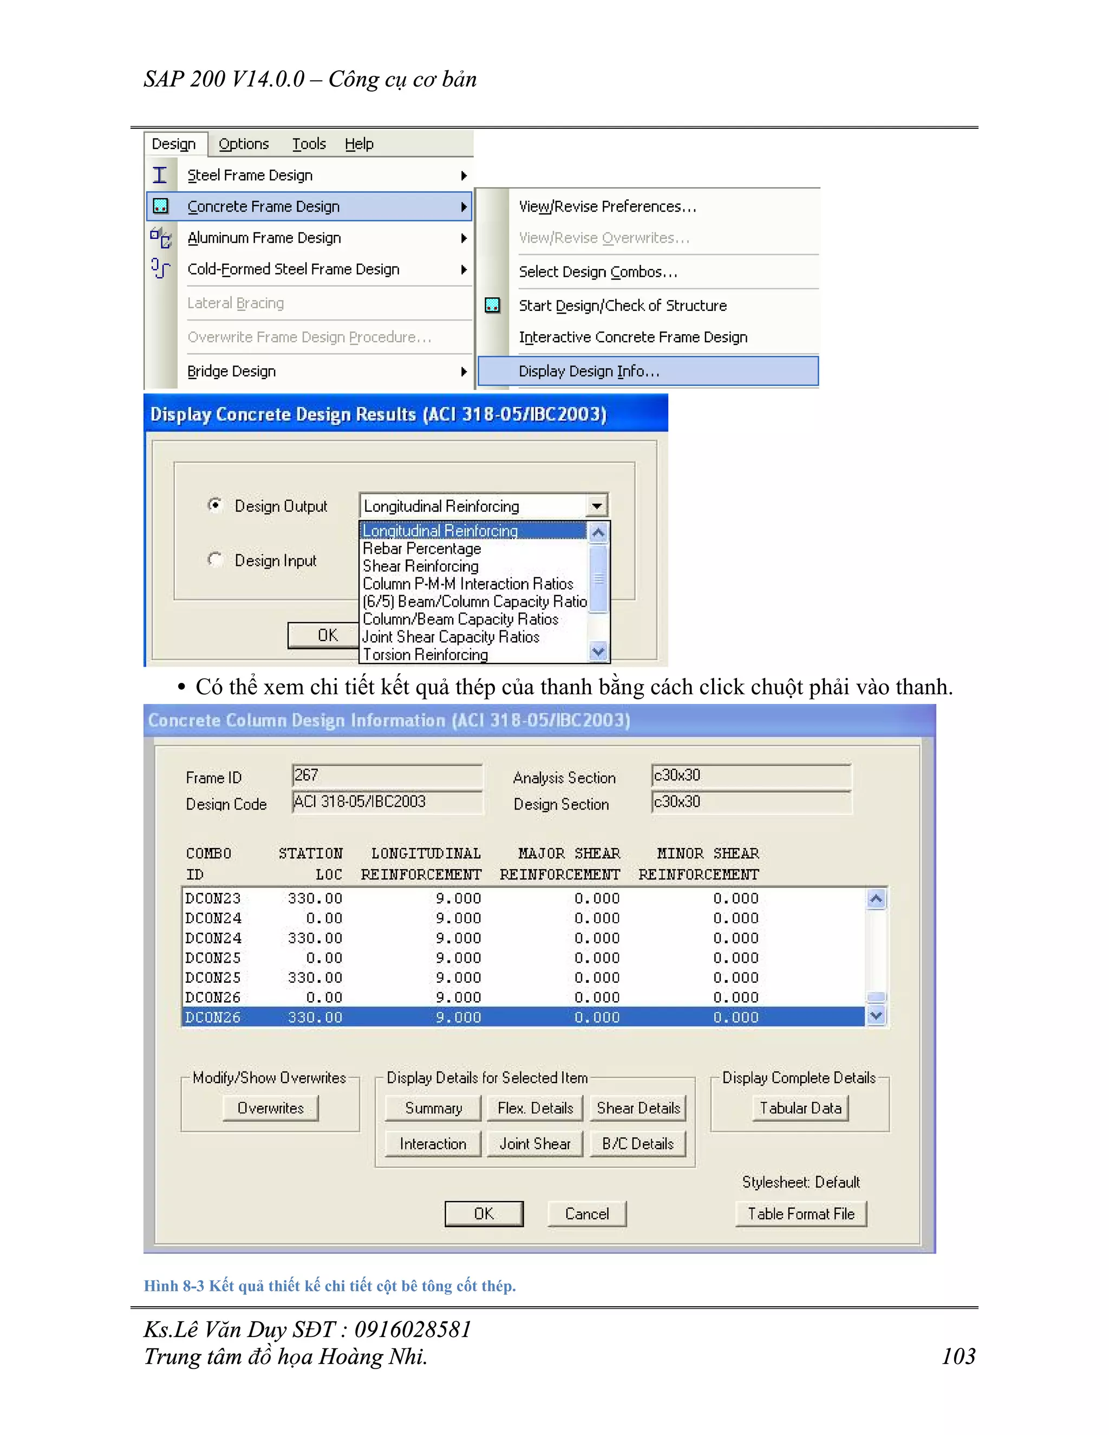This screenshot has width=1109, height=1435.
Task: Click the Analysis Section field c30x30
Action: (x=752, y=776)
